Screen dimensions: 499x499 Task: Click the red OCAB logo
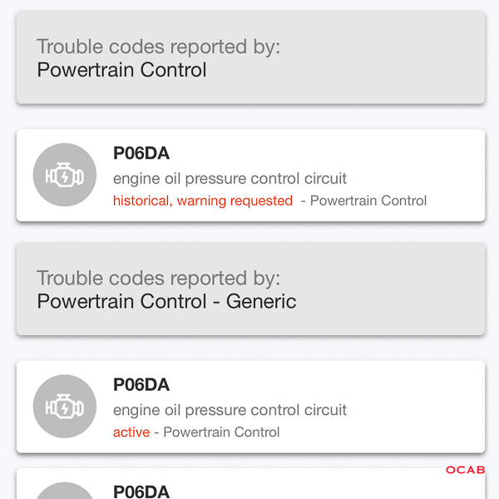(x=465, y=470)
